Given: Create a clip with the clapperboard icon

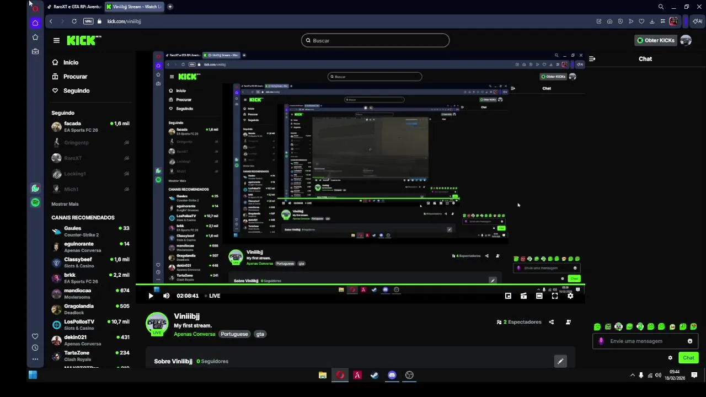Looking at the screenshot, I should point(523,296).
